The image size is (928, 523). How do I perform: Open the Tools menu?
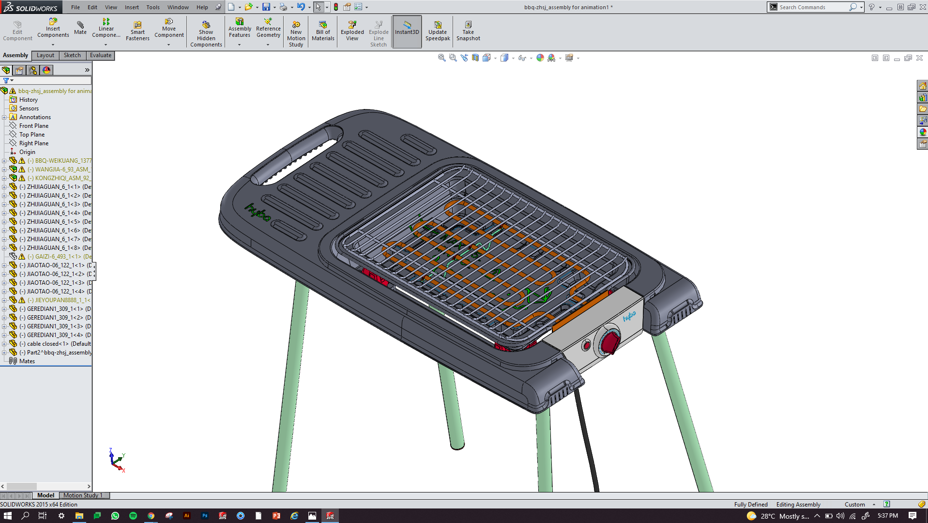153,7
